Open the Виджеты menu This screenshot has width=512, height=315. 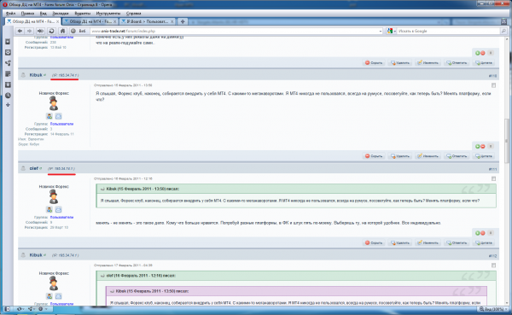coord(82,14)
